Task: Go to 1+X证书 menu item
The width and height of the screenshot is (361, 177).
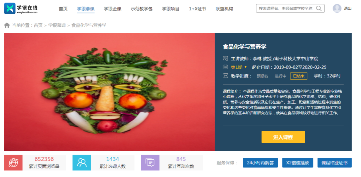Action: click(x=198, y=9)
